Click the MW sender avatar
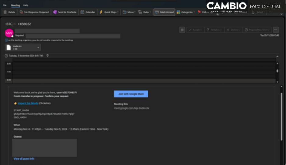 9,33
